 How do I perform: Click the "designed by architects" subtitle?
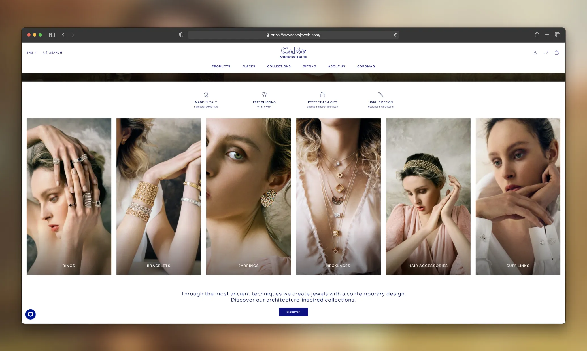[381, 107]
